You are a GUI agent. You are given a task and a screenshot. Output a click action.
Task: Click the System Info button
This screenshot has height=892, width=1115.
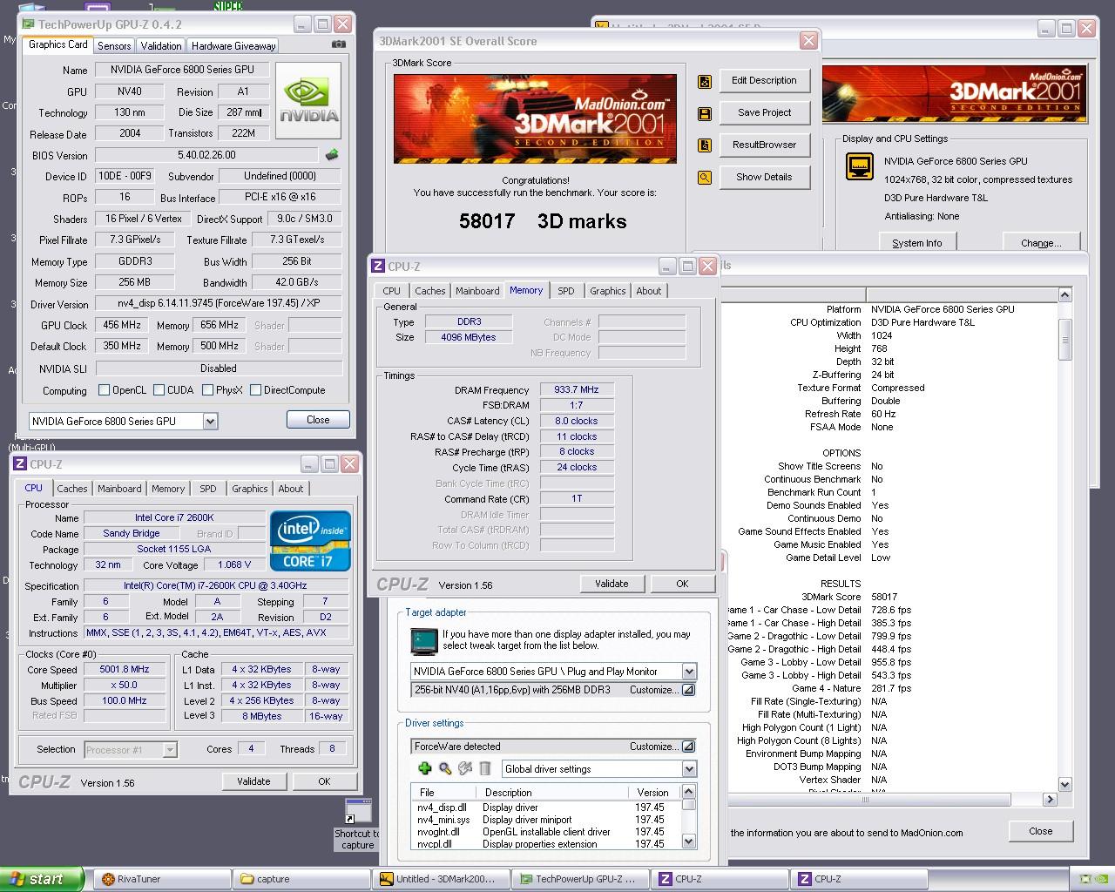point(917,243)
